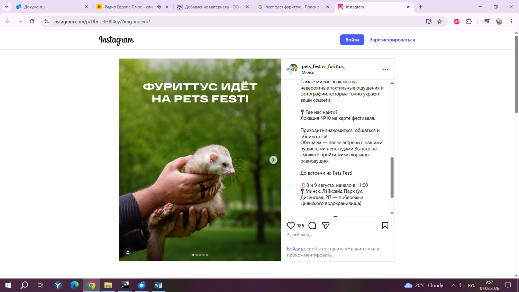Show tagged people icon on the photo
The image size is (519, 292).
[x=128, y=252]
